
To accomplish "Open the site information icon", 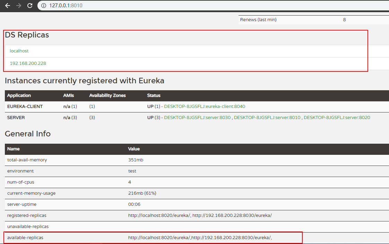I will coord(44,6).
